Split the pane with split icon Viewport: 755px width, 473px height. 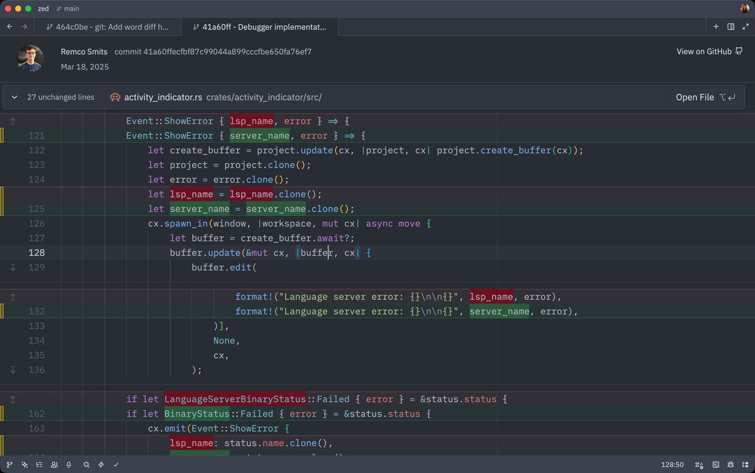pyautogui.click(x=730, y=26)
